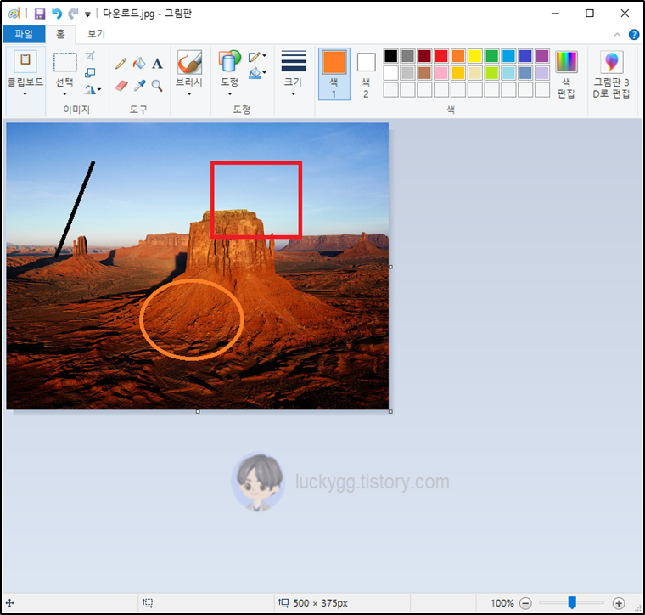This screenshot has height=615, width=645.
Task: Open Paint Help icon
Action: [x=634, y=35]
